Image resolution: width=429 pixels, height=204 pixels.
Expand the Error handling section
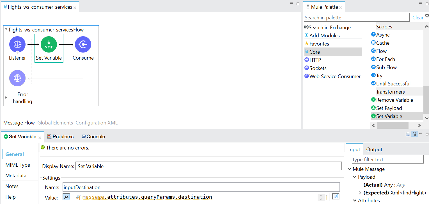[x=6, y=98]
